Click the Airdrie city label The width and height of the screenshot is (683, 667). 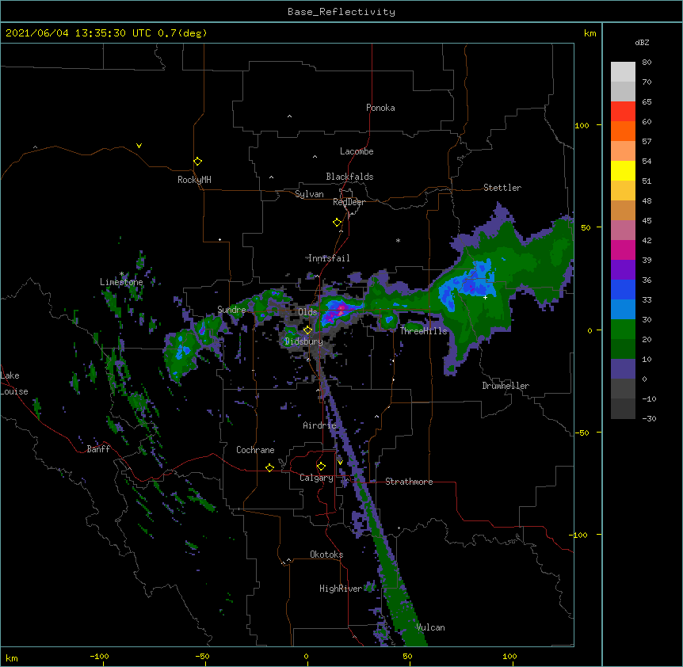click(x=320, y=425)
